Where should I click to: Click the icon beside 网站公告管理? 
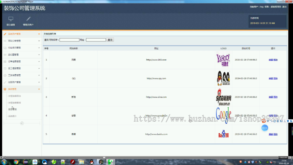(5, 41)
